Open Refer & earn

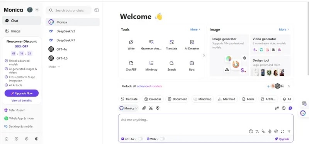pos(15,110)
